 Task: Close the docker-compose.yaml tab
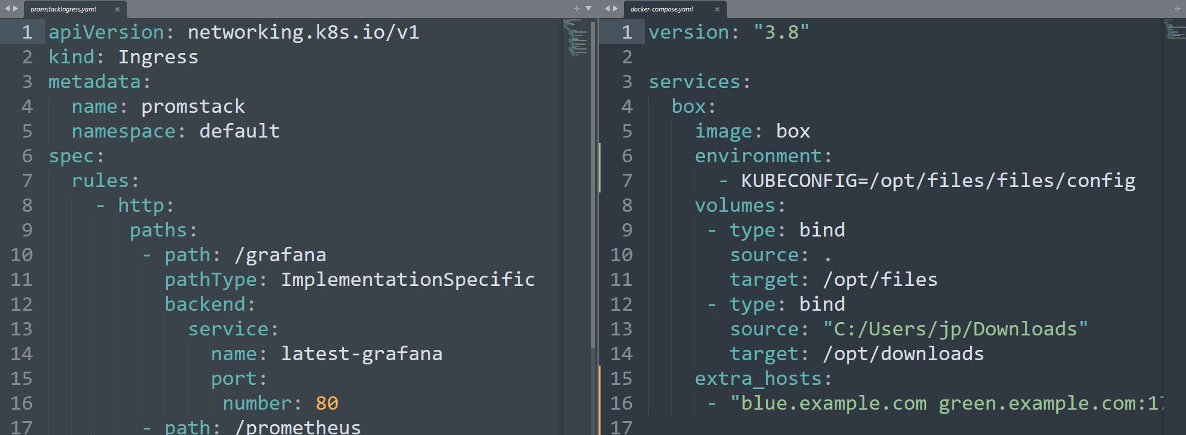717,9
